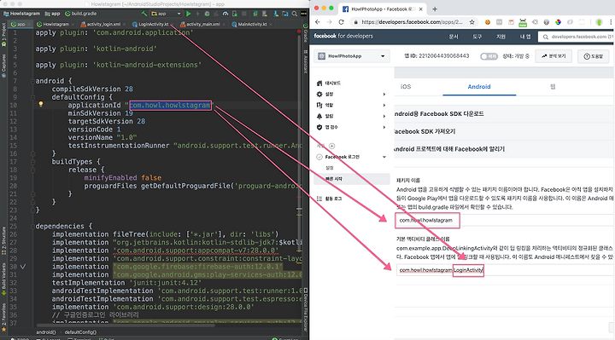Click the Chrome profile avatar
This screenshot has width=615, height=340.
click(599, 22)
